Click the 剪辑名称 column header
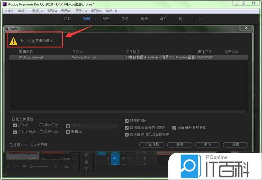Image resolution: width=262 pixels, height=180 pixels. click(x=26, y=52)
